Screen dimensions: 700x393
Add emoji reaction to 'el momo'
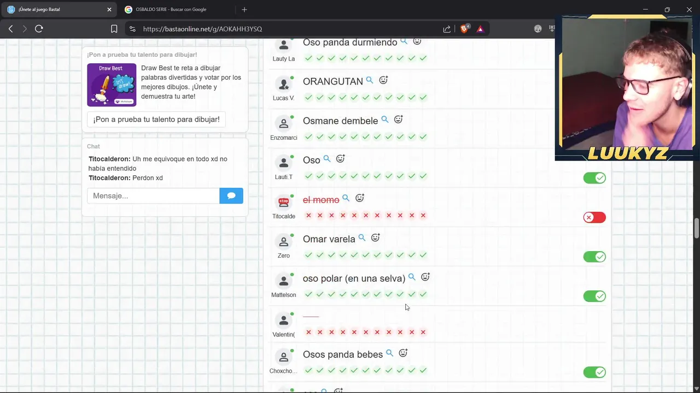tap(360, 198)
